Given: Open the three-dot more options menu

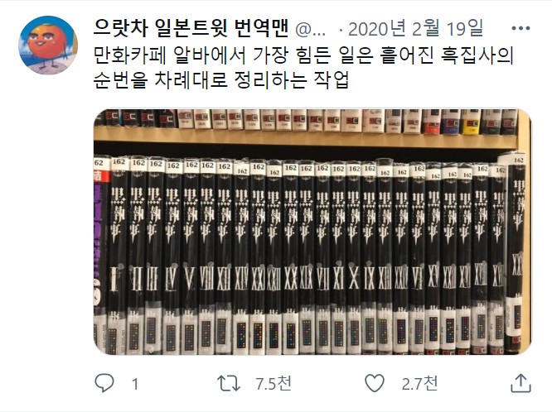Looking at the screenshot, I should [521, 28].
